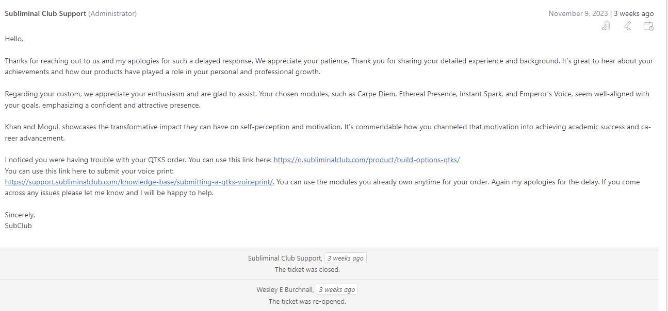
Task: Click the 'Wesley E Burchnall,' name in the log
Action: (x=285, y=290)
